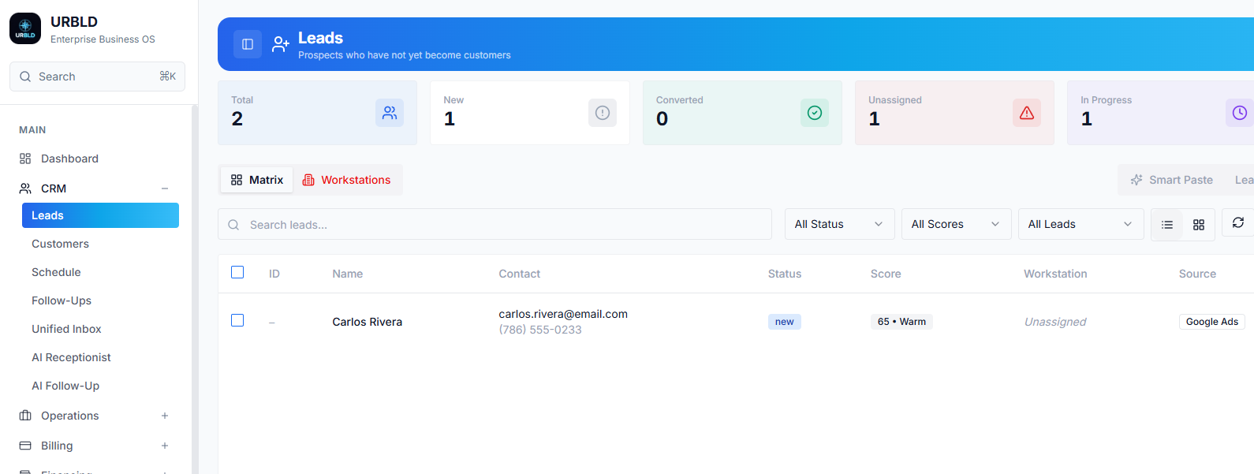Open Schedule in the sidebar

56,272
